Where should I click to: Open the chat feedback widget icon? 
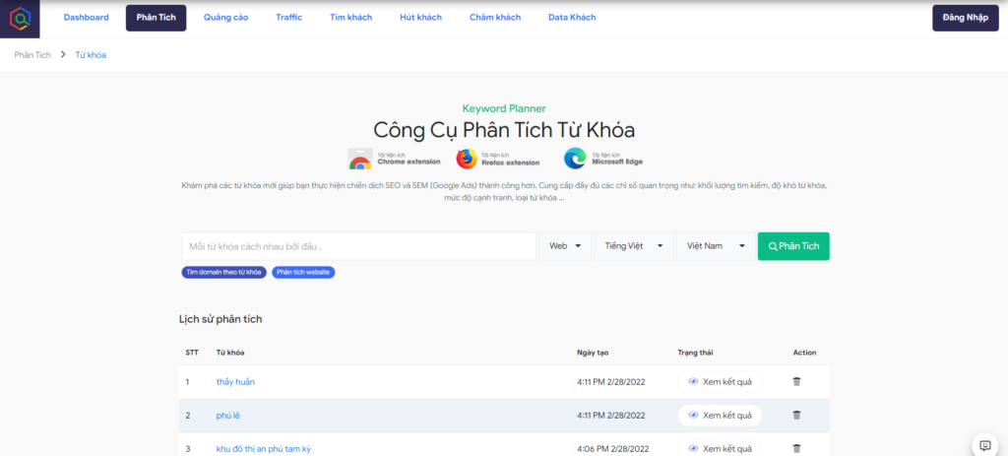click(984, 445)
